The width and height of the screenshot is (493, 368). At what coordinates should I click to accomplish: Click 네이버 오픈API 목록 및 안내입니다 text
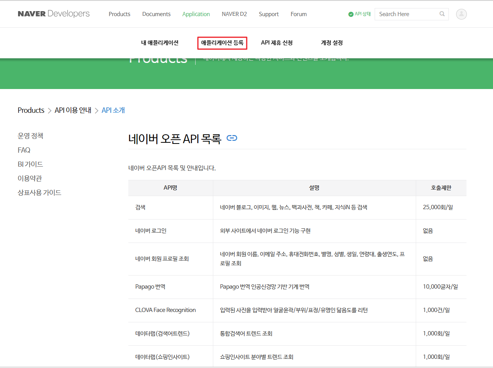click(x=172, y=168)
